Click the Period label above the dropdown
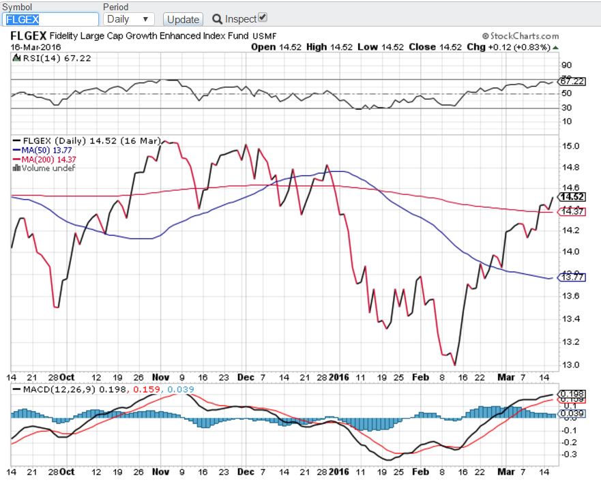The image size is (601, 482). [116, 7]
